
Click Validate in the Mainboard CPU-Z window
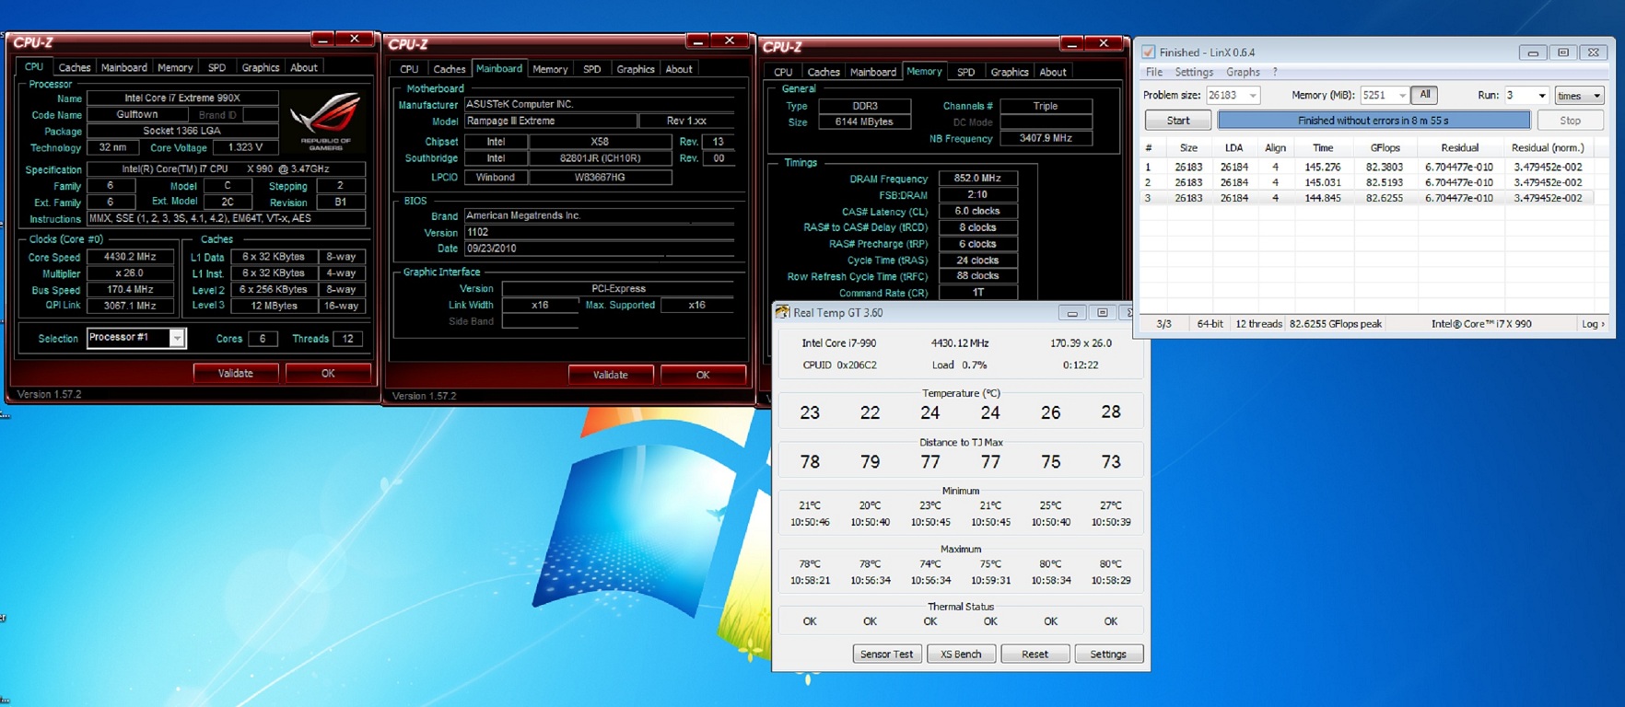tap(611, 375)
